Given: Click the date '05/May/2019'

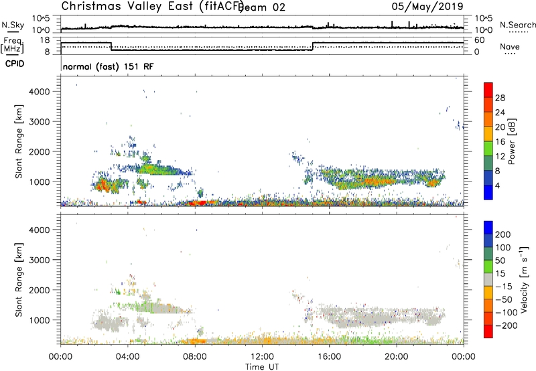Looking at the screenshot, I should pyautogui.click(x=427, y=6).
